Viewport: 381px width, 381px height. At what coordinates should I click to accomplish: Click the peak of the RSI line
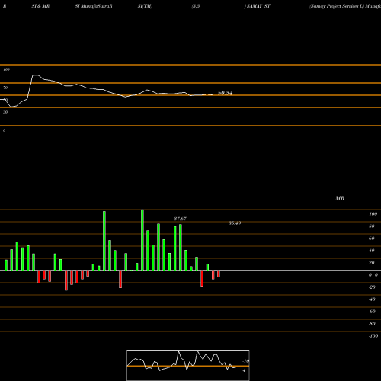pos(36,75)
